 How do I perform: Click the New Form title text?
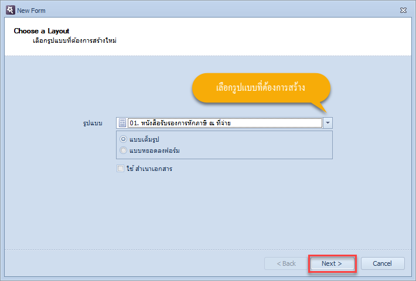31,11
